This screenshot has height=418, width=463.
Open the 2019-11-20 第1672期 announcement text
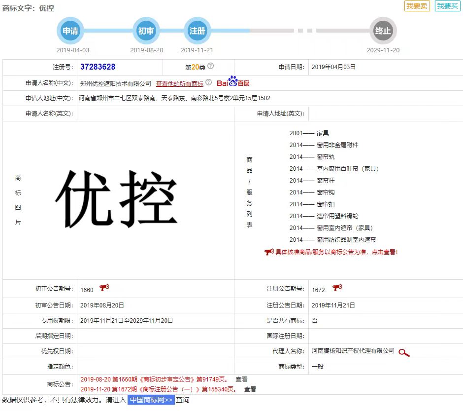158,389
